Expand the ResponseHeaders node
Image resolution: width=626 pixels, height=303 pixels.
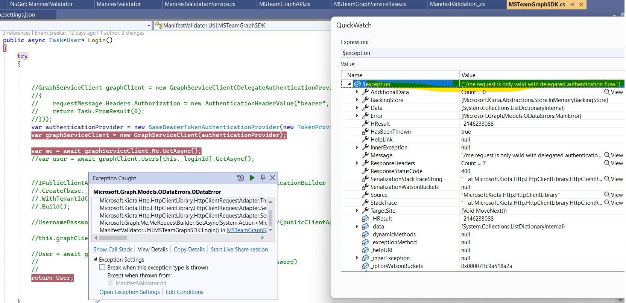point(357,163)
